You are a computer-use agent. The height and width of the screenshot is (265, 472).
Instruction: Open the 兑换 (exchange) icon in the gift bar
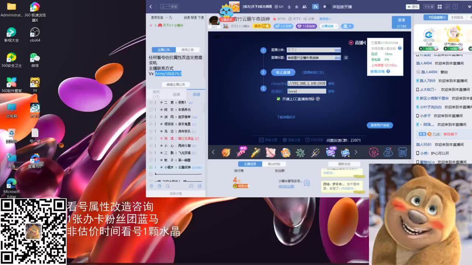click(374, 152)
